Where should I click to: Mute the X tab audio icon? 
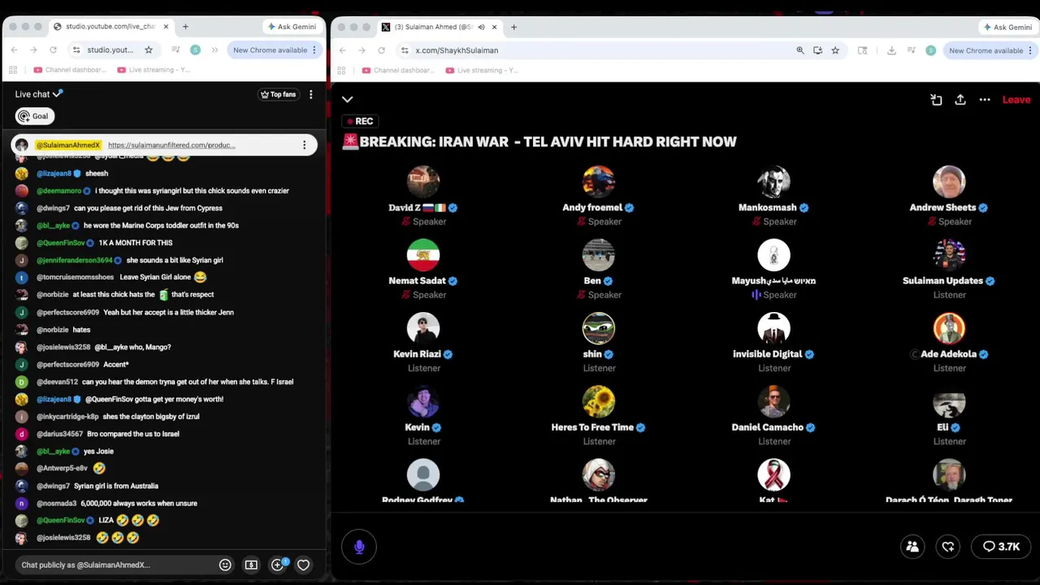[x=481, y=27]
